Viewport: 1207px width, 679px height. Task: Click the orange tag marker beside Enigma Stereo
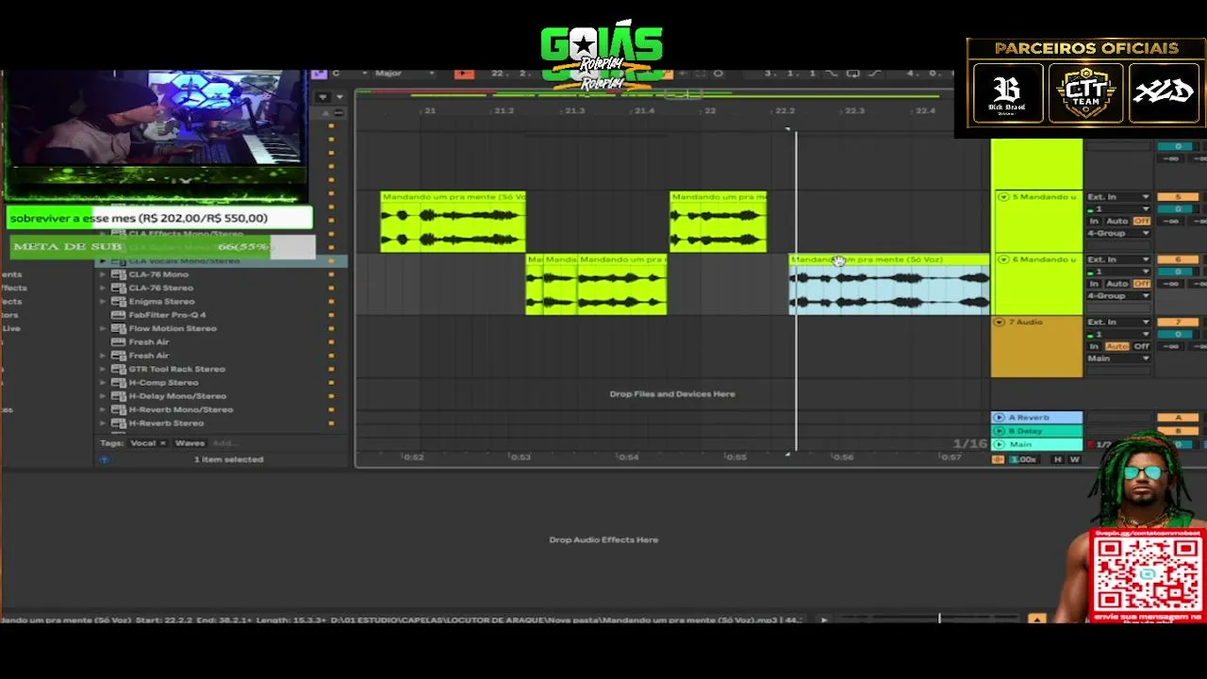331,302
